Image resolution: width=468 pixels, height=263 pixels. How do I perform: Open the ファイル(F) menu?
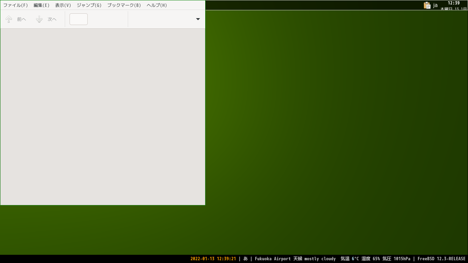15,5
